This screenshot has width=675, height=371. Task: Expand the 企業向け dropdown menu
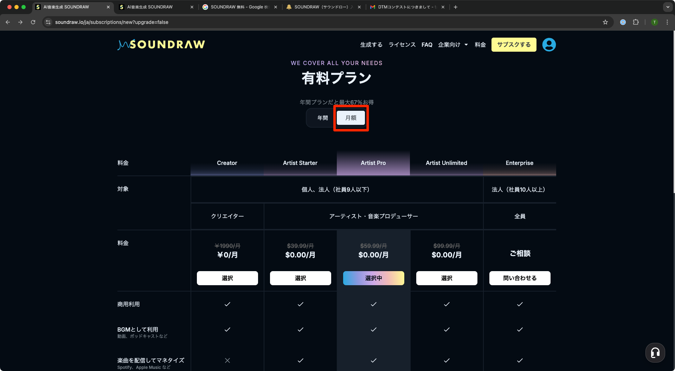coord(453,45)
